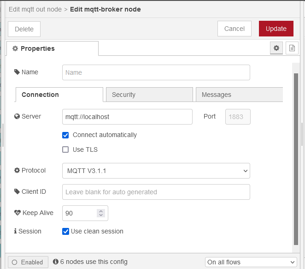Enable the Use TLS checkbox
This screenshot has width=305, height=269.
[x=65, y=149]
